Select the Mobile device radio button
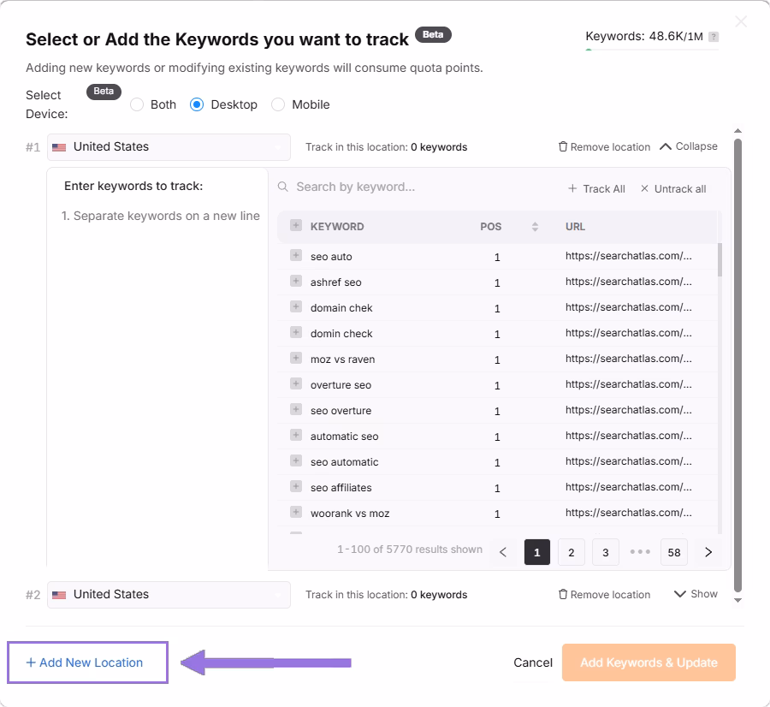The height and width of the screenshot is (707, 770). click(278, 104)
